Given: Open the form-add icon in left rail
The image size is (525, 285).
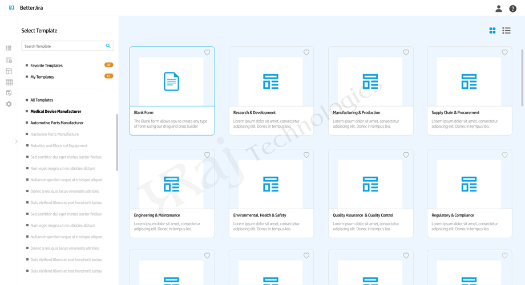Looking at the screenshot, I should [x=9, y=60].
